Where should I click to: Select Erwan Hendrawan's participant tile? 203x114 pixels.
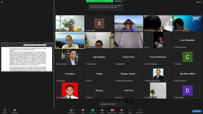[158, 57]
